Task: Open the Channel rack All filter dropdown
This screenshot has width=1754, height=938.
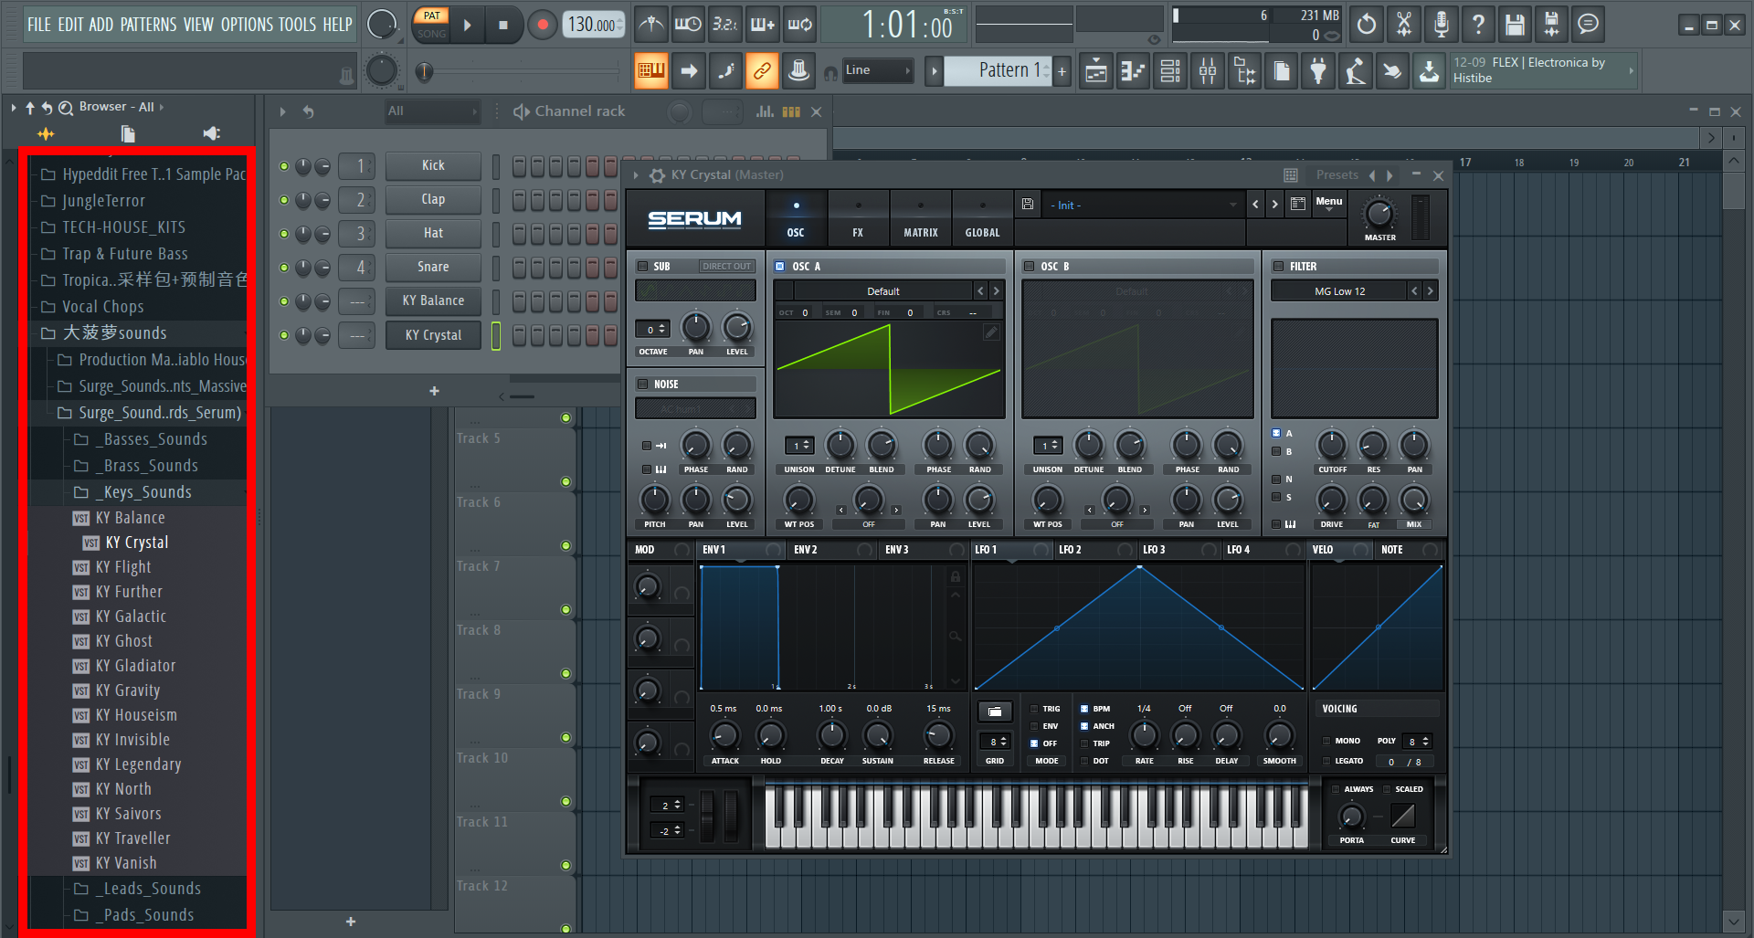Action: (x=432, y=111)
